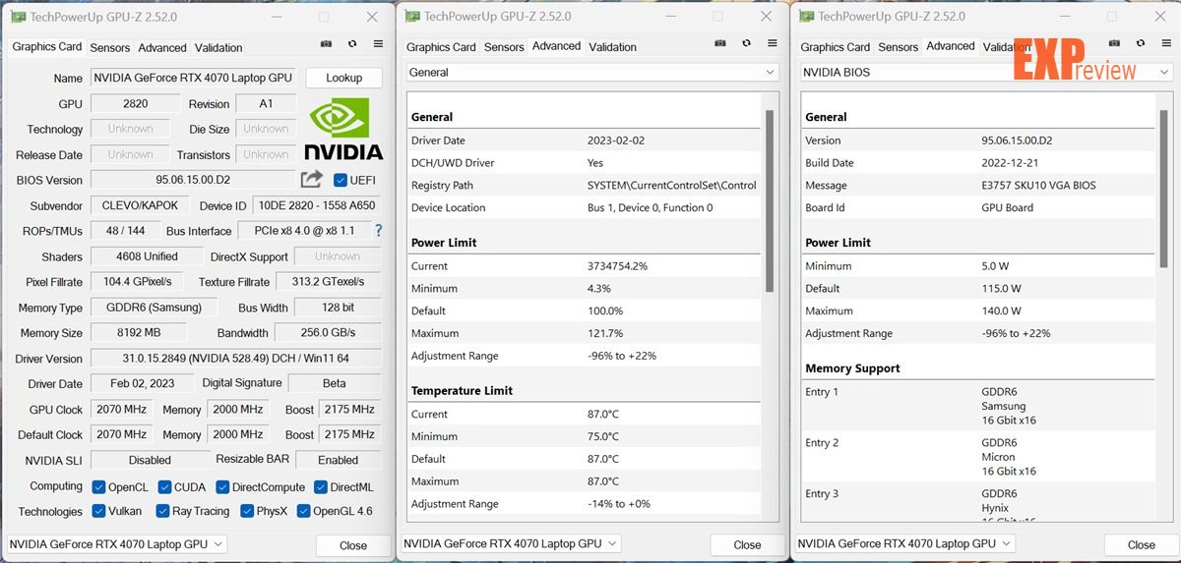Toggle the OpenCL checkbox

coord(98,486)
